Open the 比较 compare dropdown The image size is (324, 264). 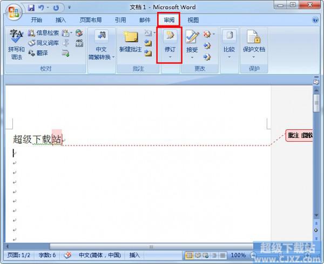[x=229, y=57]
